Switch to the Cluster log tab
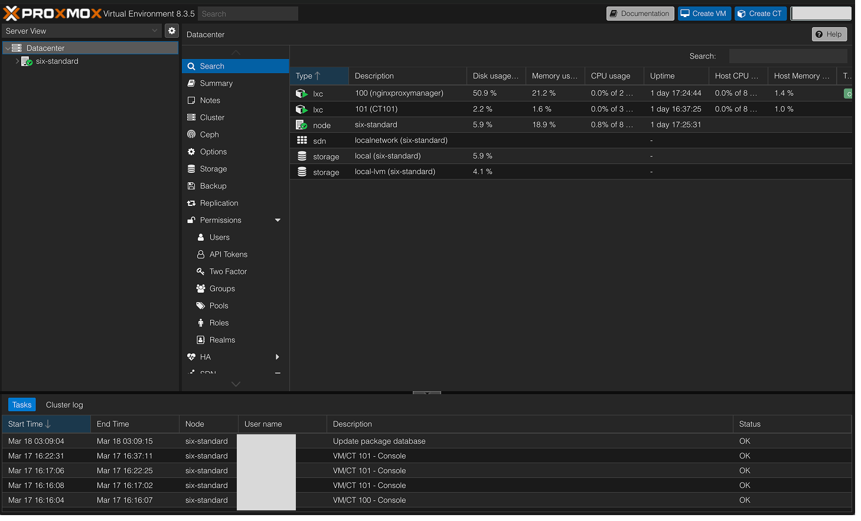 pos(64,405)
